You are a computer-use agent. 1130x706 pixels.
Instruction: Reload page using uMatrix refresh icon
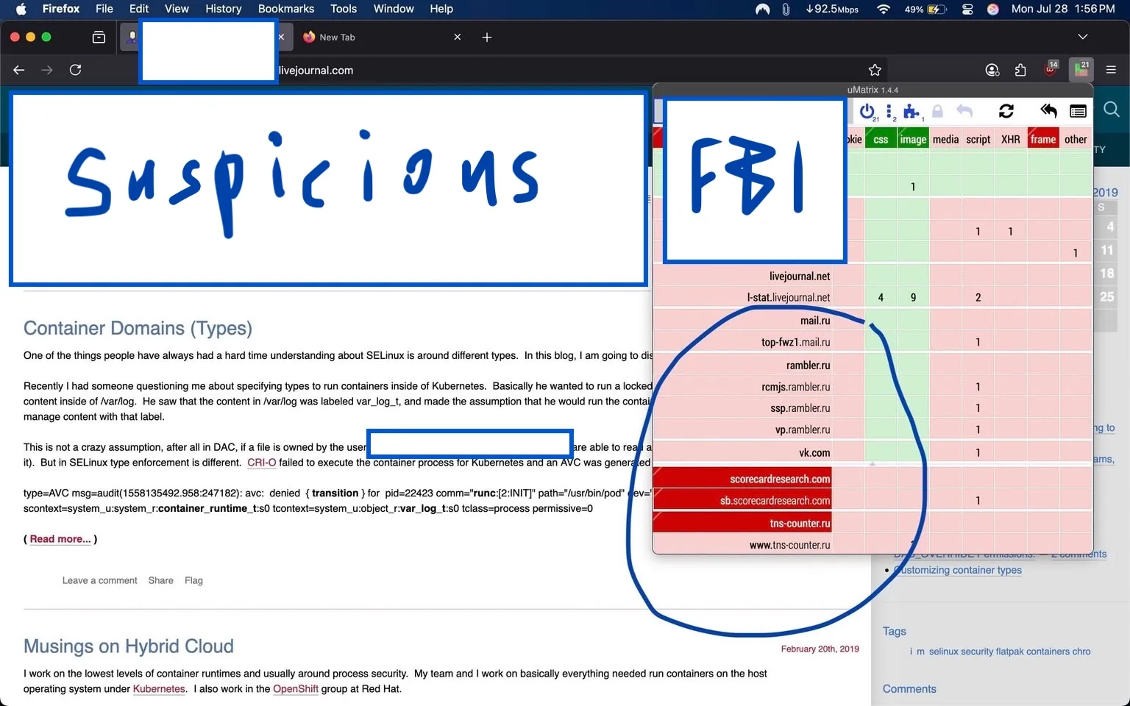[1006, 111]
